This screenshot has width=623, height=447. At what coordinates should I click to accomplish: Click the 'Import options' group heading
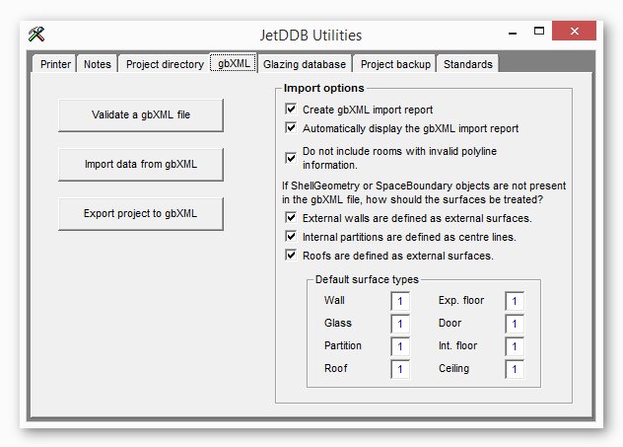(323, 88)
